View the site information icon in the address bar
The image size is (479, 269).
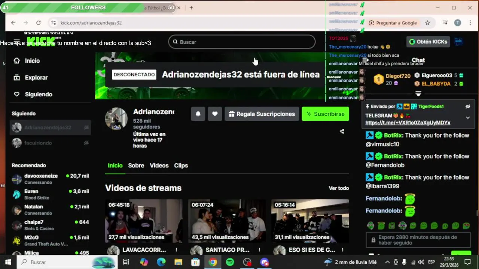pos(53,23)
